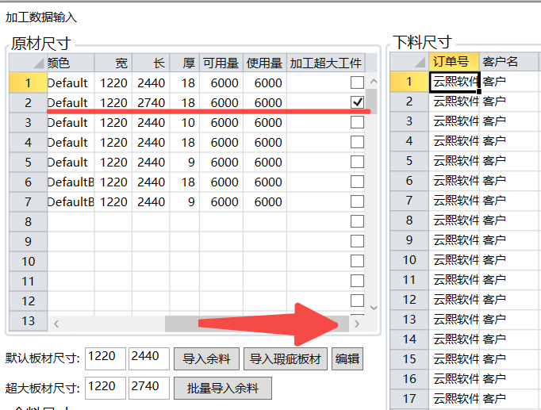This screenshot has width=541, height=410.
Task: Select row header 7 in 原材尺寸 grid
Action: click(28, 201)
